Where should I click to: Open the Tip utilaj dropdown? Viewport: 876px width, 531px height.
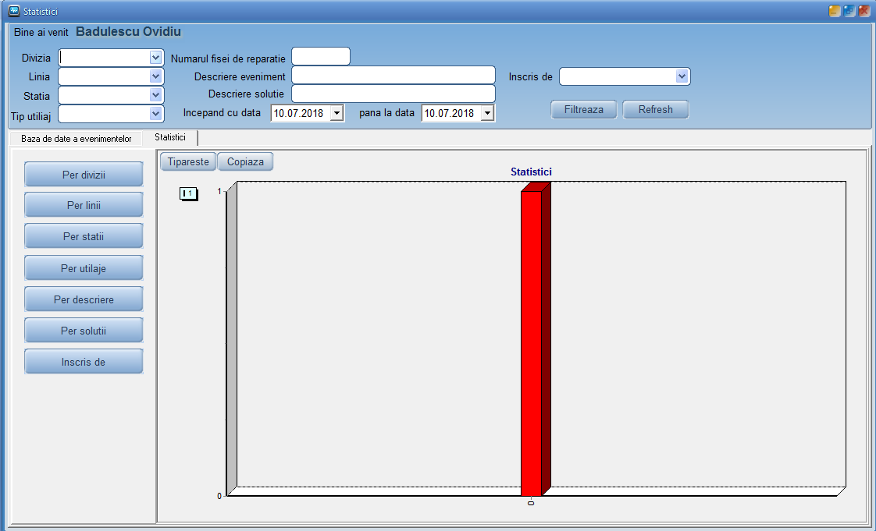pyautogui.click(x=155, y=114)
